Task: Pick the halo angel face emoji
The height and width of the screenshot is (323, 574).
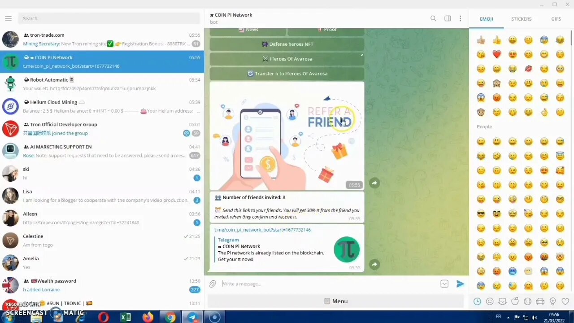Action: (560, 156)
